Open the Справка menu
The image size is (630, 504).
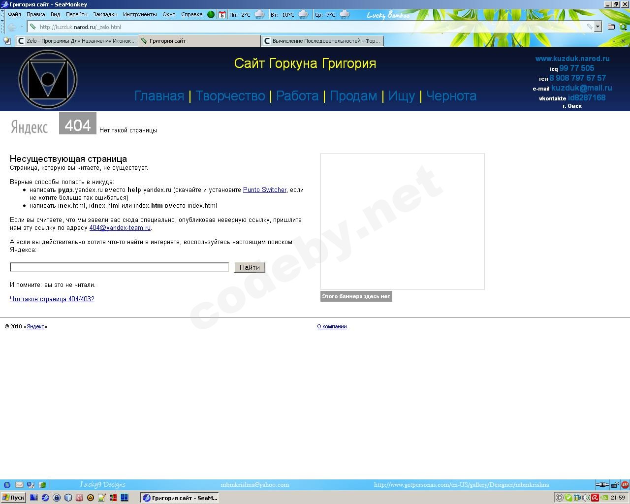coord(192,14)
